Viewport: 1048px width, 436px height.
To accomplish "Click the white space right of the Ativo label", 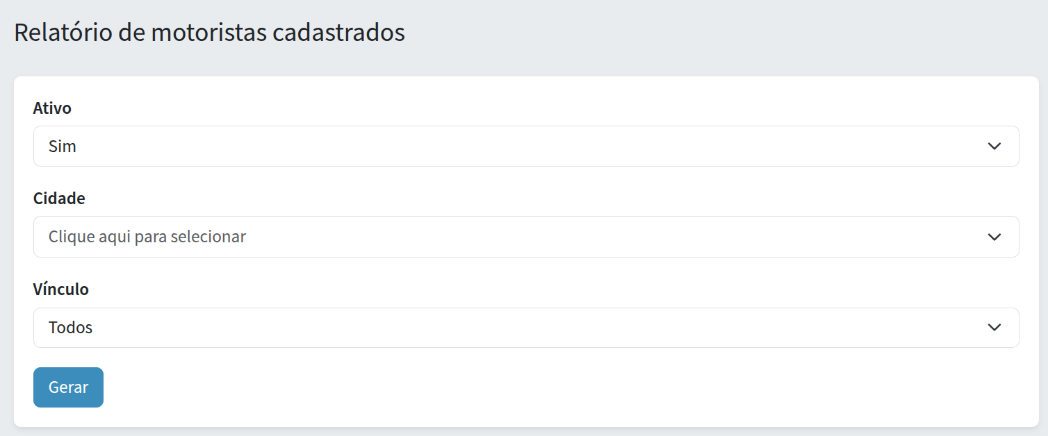I will pyautogui.click(x=486, y=108).
